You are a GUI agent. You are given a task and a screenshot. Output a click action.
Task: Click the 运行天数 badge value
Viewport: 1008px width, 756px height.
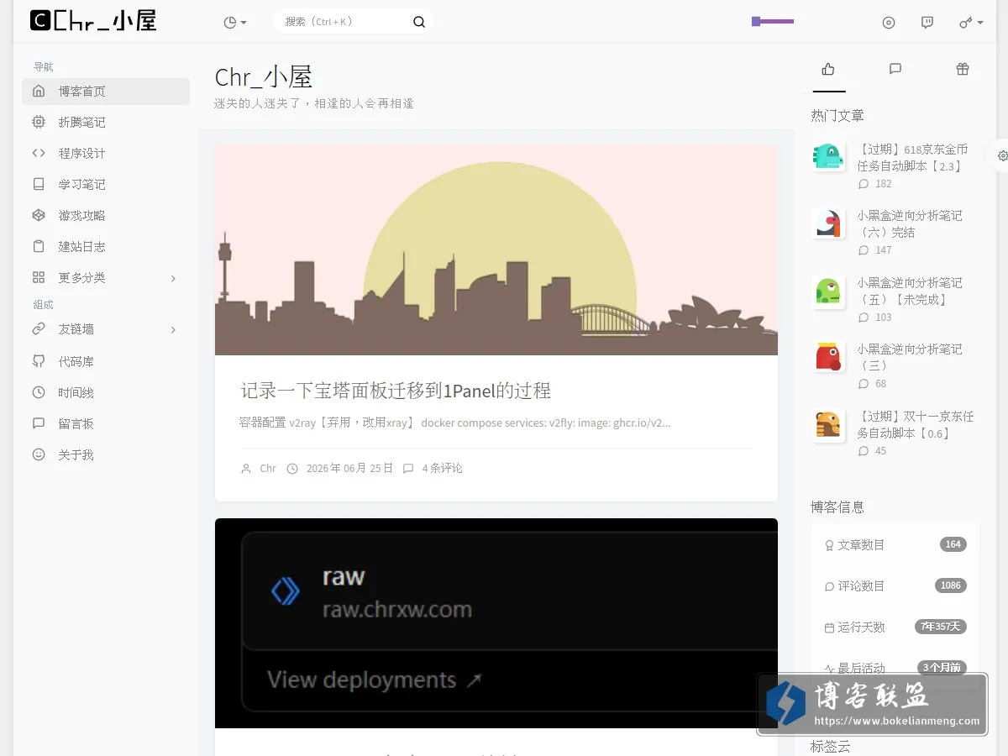941,627
